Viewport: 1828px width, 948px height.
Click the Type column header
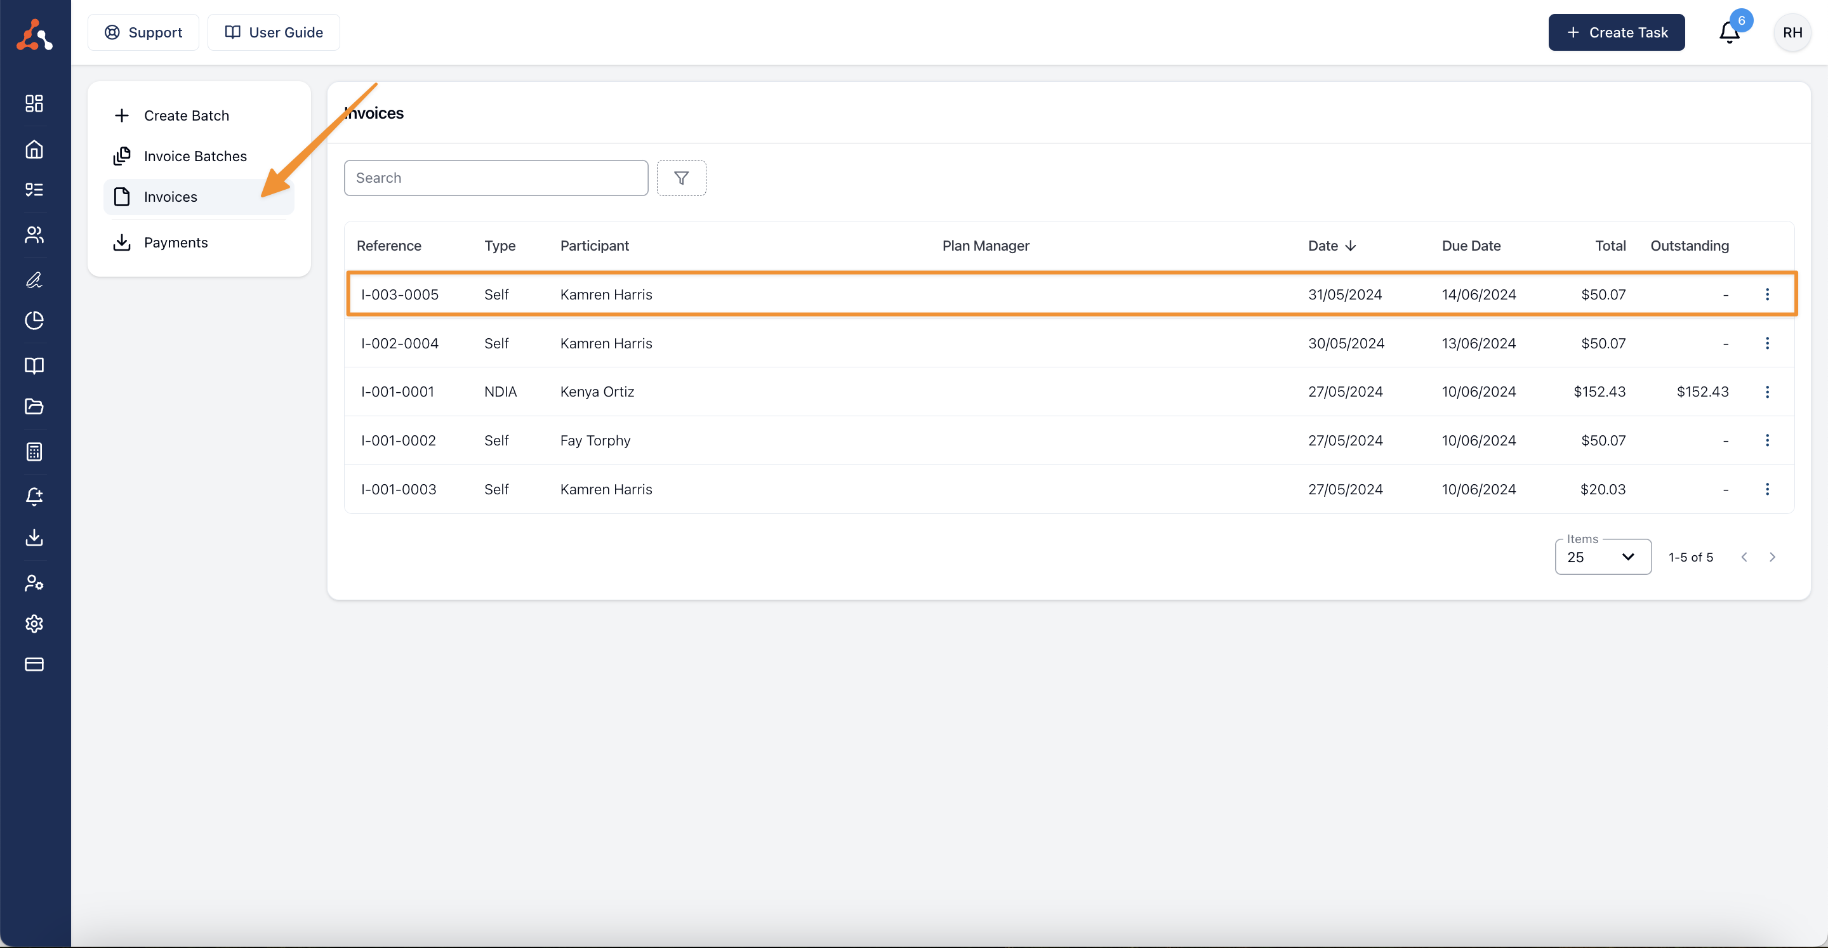tap(500, 246)
